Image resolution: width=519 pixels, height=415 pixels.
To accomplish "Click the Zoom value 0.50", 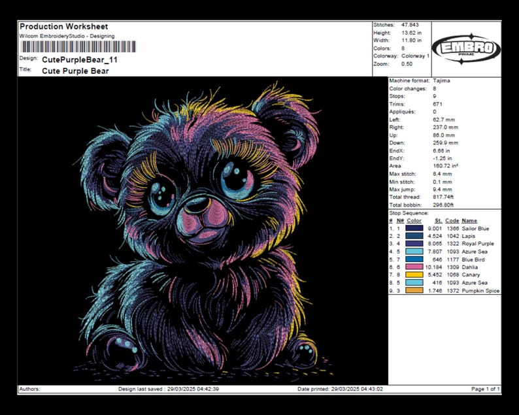I will pos(407,64).
